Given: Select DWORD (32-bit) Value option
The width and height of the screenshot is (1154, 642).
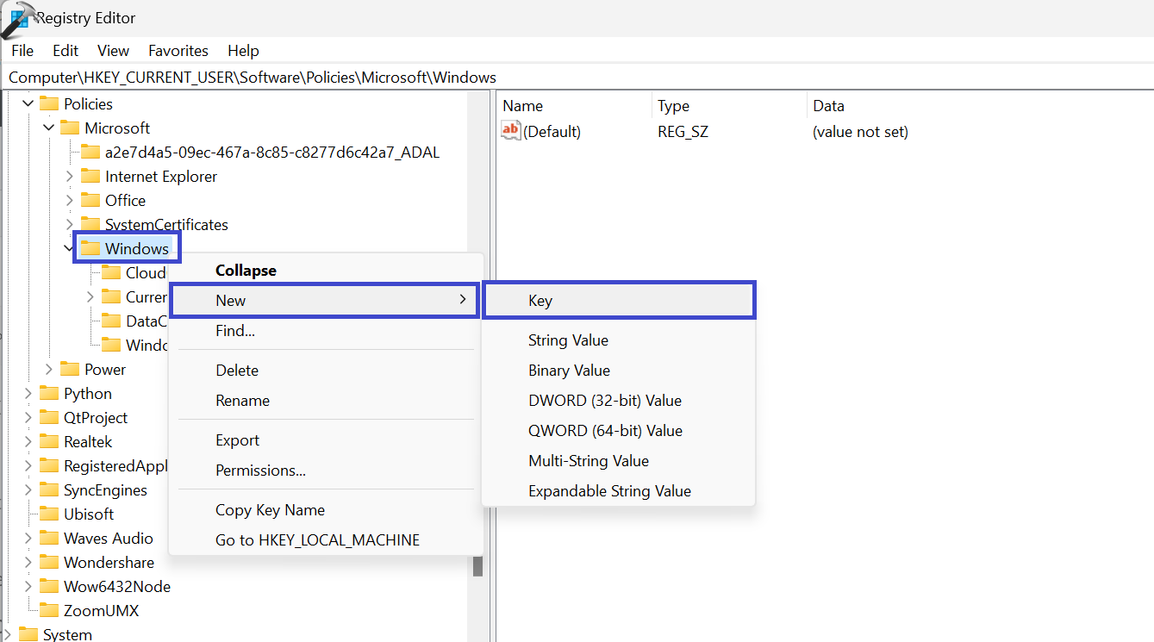Looking at the screenshot, I should click(604, 401).
